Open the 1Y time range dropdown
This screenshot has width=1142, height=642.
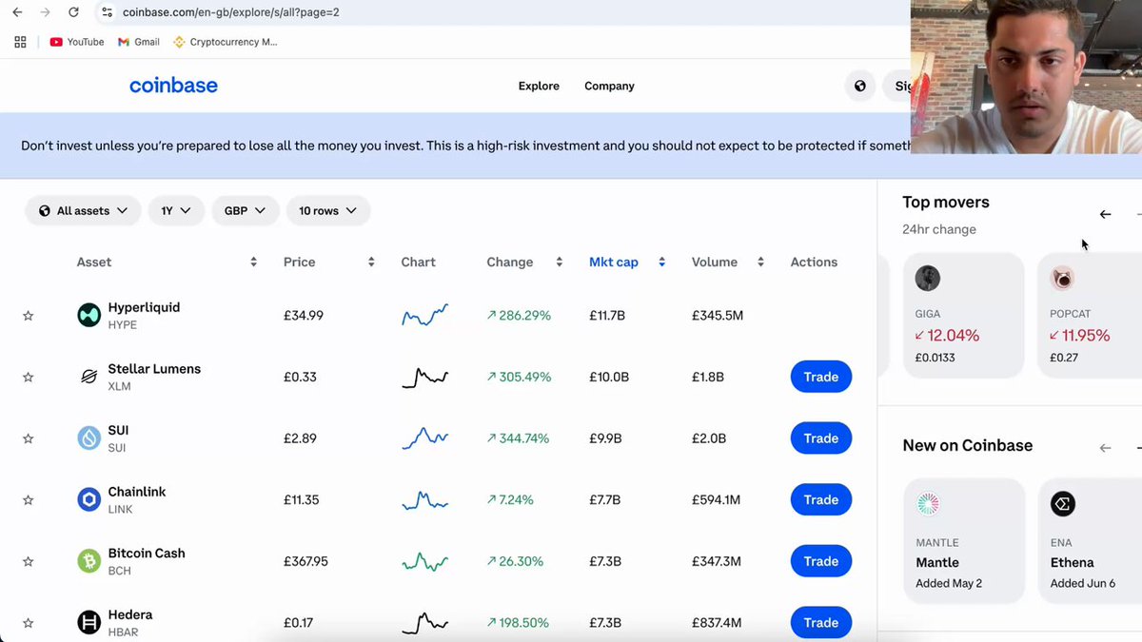176,210
